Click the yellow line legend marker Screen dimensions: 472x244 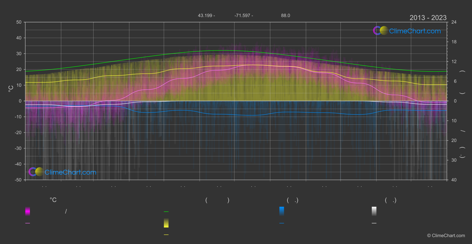click(166, 235)
